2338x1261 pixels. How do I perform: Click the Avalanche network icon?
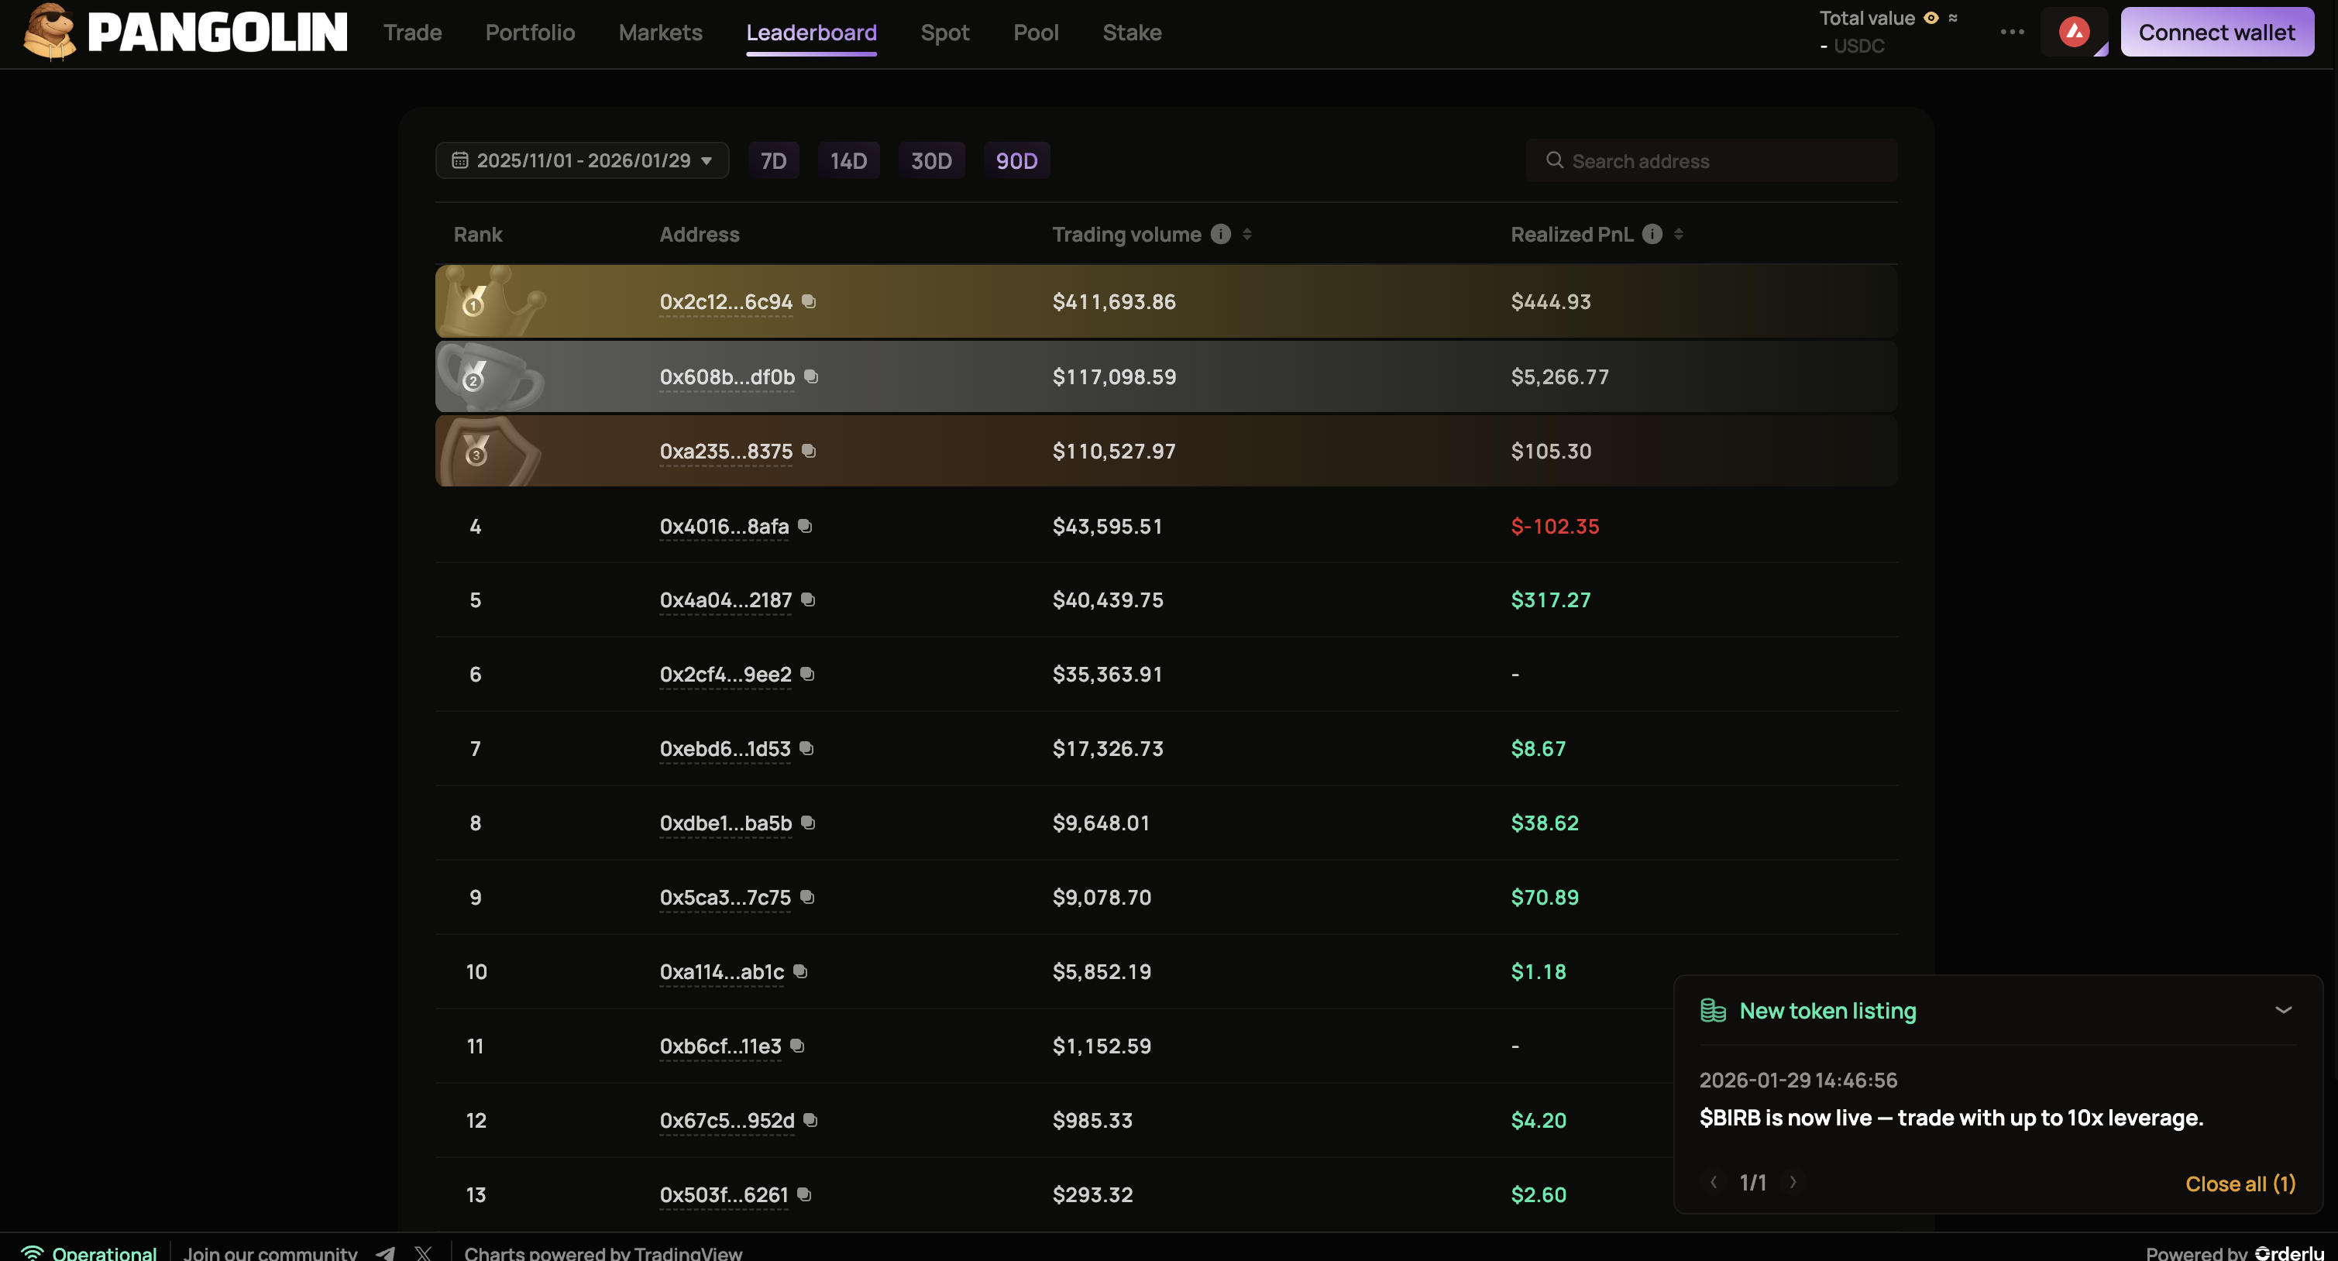pyautogui.click(x=2074, y=33)
